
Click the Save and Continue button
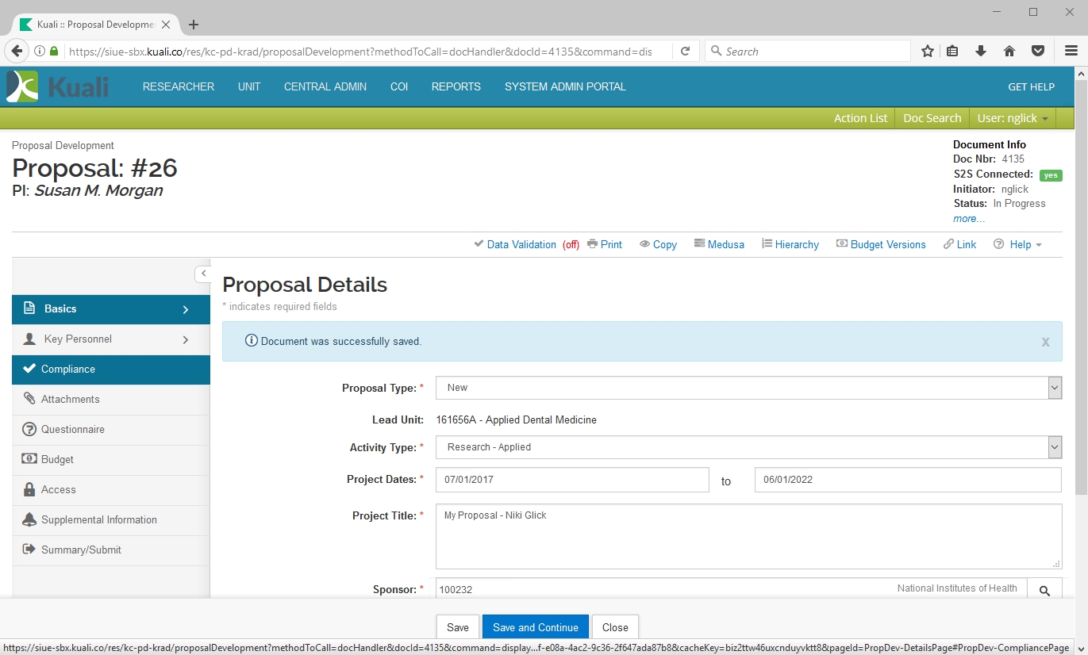click(535, 627)
